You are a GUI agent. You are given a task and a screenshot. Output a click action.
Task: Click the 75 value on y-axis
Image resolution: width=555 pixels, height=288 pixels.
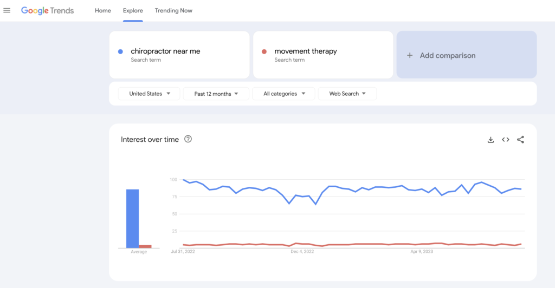click(x=174, y=197)
